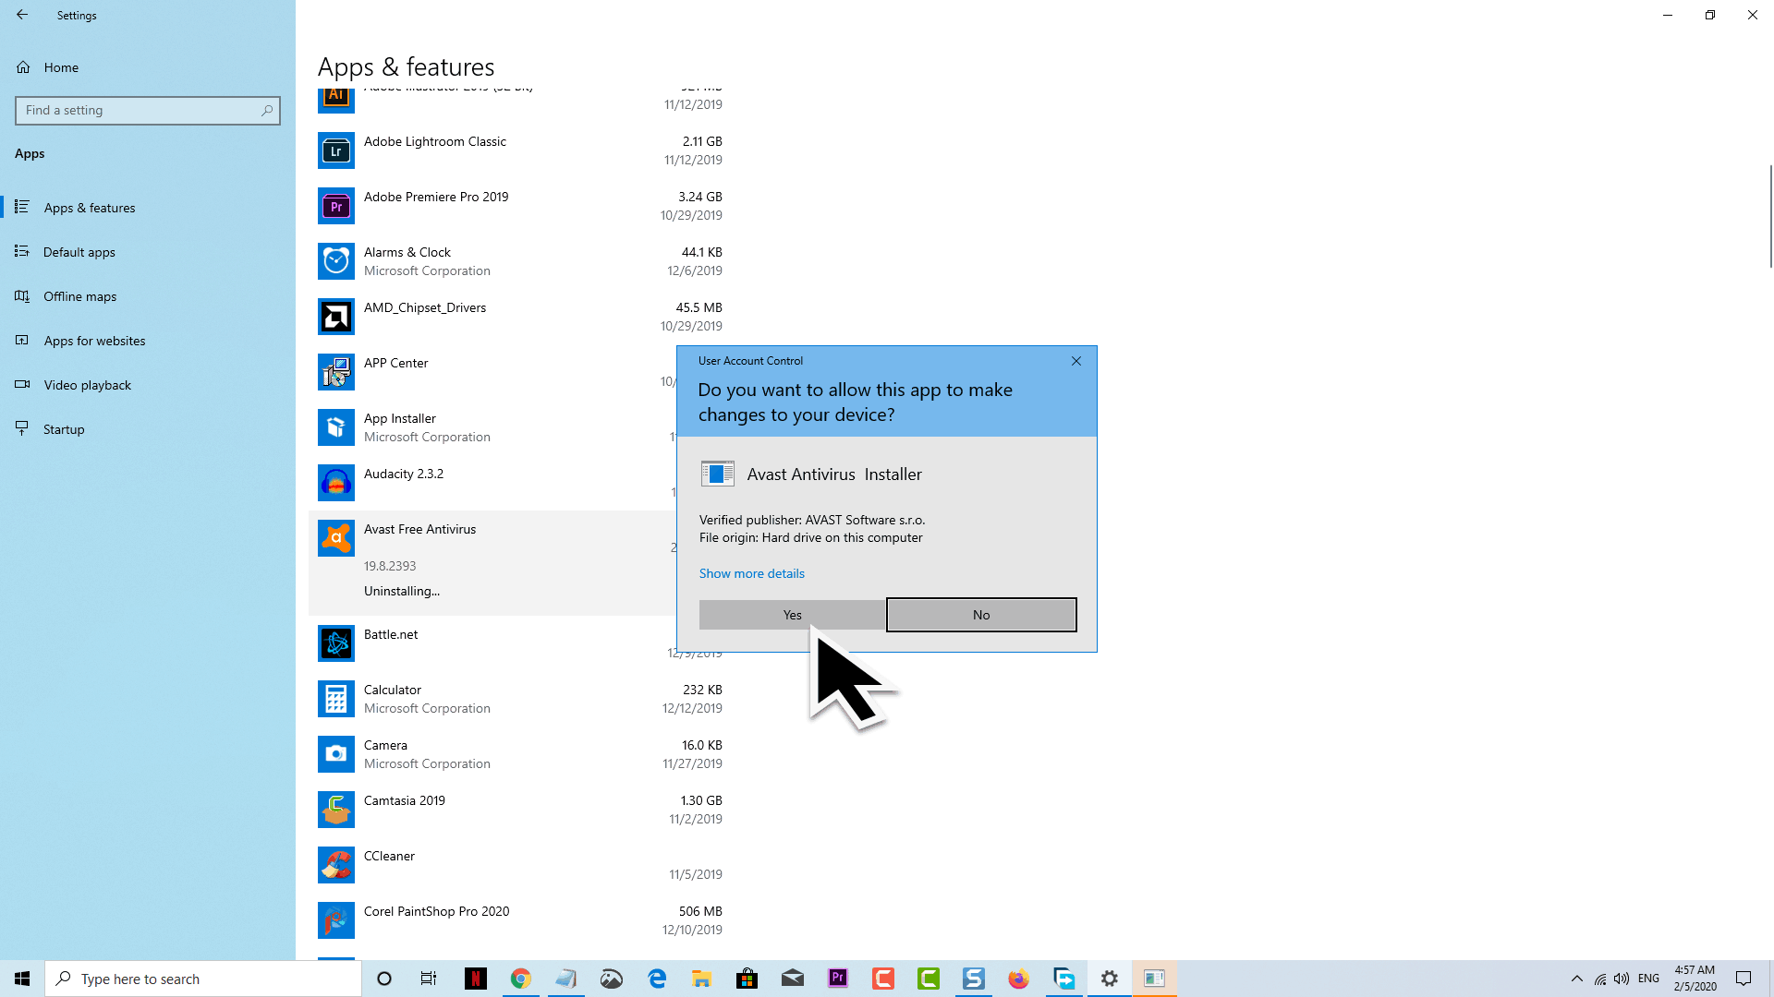Select Calculator app icon
Screen dimensions: 1774x997
(x=336, y=699)
